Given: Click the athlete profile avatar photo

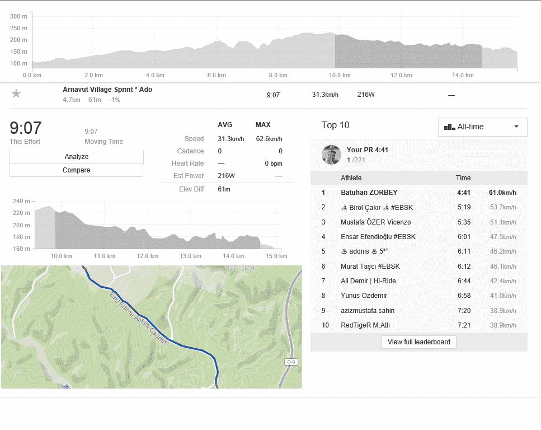Looking at the screenshot, I should coord(331,155).
